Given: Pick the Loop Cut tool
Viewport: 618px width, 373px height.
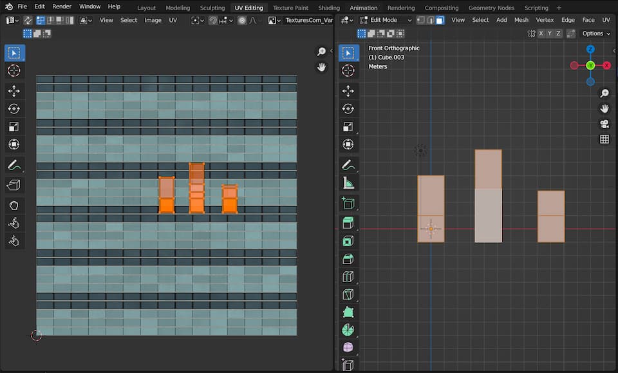Looking at the screenshot, I should coord(348,277).
